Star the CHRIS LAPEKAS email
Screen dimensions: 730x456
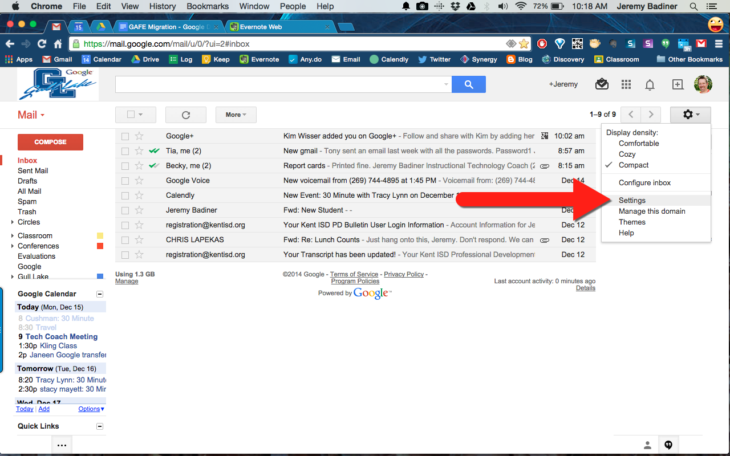click(139, 240)
